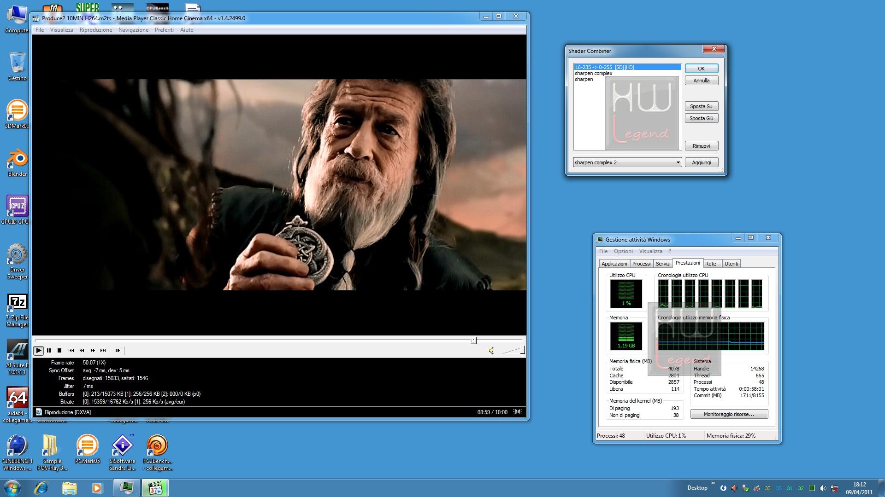Step forward one frame
Viewport: 885px width, 497px height.
(x=117, y=351)
